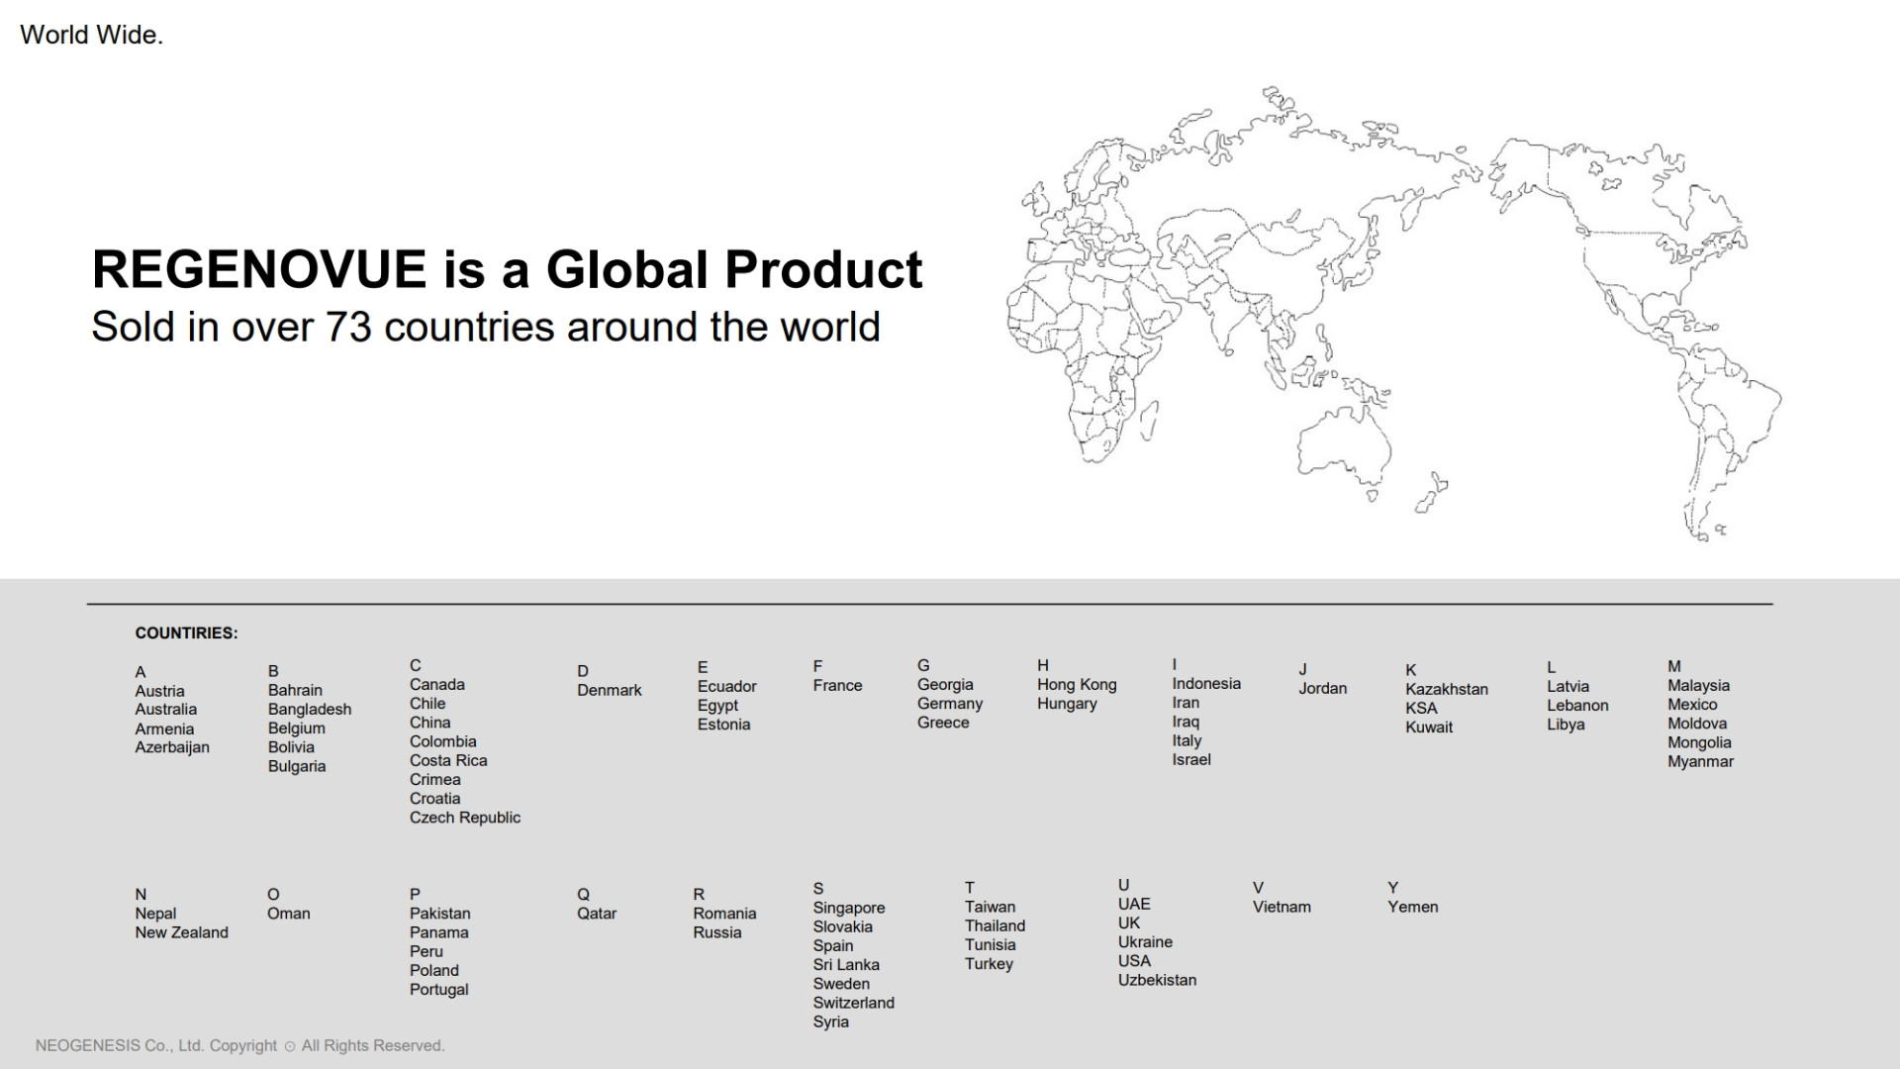Select 'Greece' in the country list
Image resolution: width=1900 pixels, height=1069 pixels.
click(943, 723)
